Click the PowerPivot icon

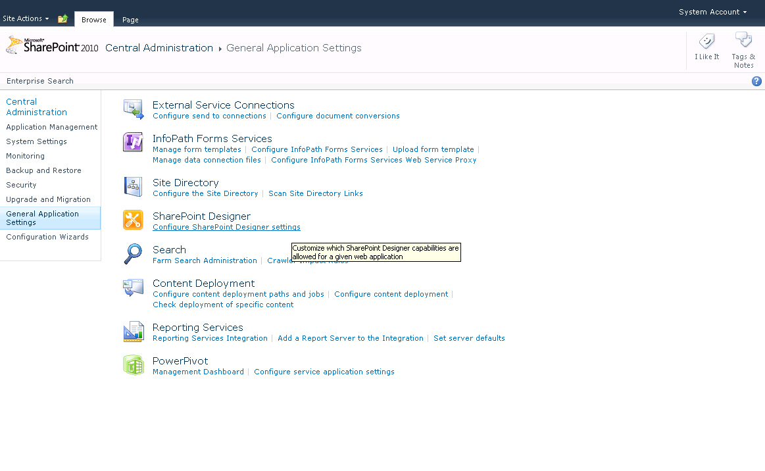(x=133, y=365)
